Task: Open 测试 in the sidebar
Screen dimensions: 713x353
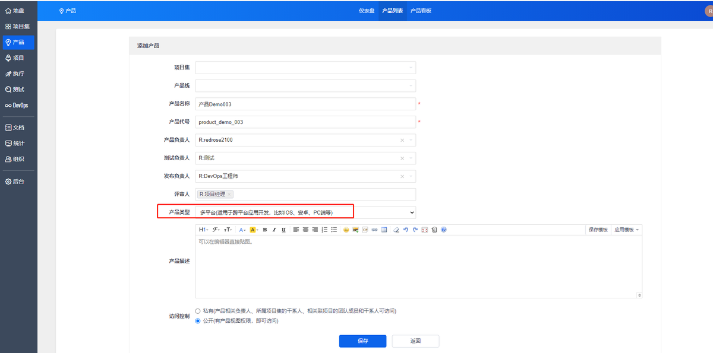Action: pyautogui.click(x=18, y=89)
